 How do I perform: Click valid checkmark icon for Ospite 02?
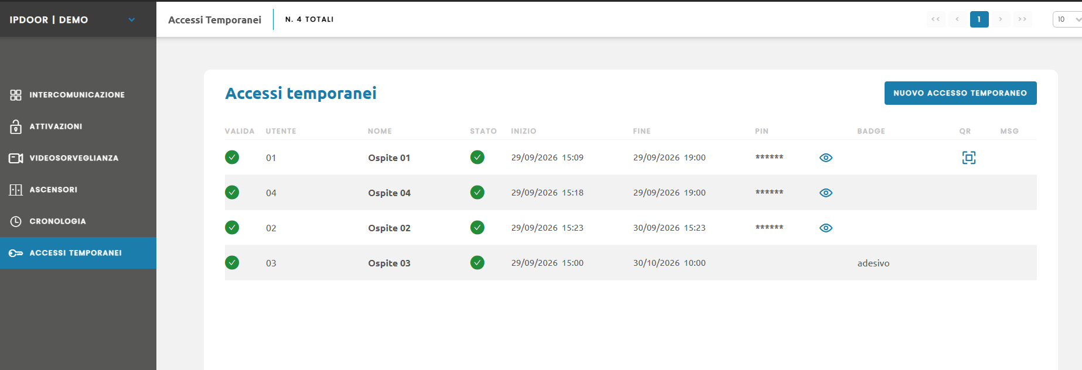[232, 228]
